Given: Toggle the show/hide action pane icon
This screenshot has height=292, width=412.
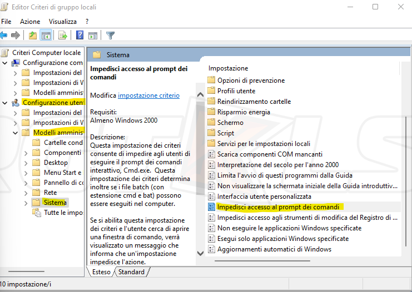Looking at the screenshot, I should tap(93, 36).
